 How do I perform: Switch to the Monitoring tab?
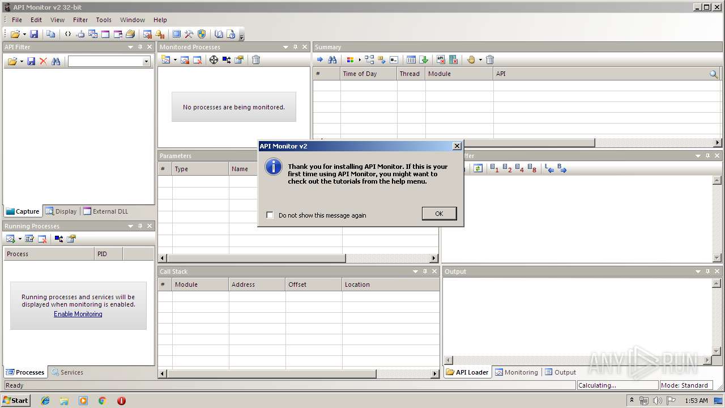(517, 372)
